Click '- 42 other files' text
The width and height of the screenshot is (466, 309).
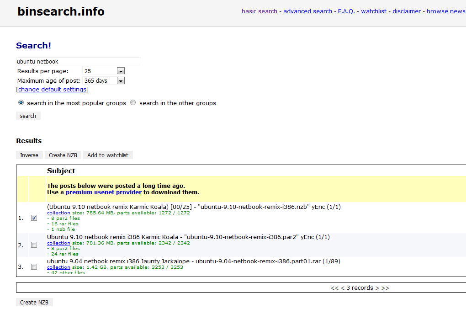point(66,272)
